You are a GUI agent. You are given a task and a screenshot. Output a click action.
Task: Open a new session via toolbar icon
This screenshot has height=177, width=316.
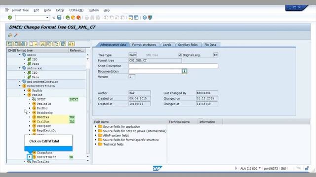tap(131, 18)
